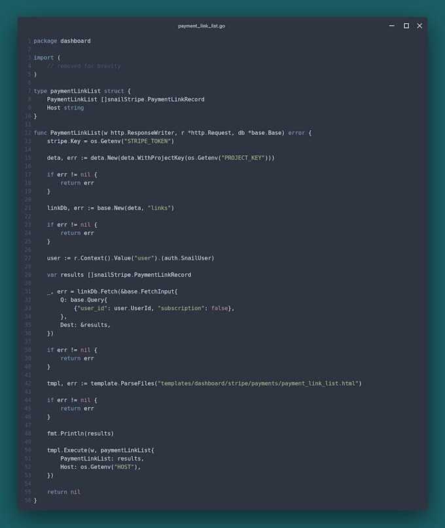Click the "return nil" statement

pyautogui.click(x=63, y=492)
